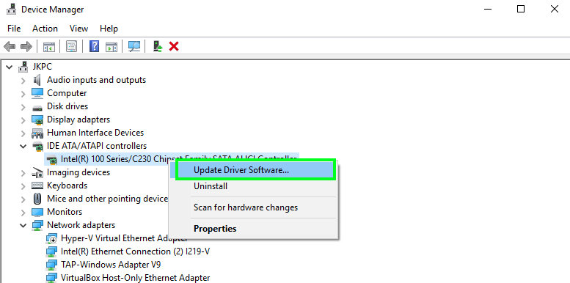Click the Audio inputs and outputs speaker icon

[x=37, y=80]
